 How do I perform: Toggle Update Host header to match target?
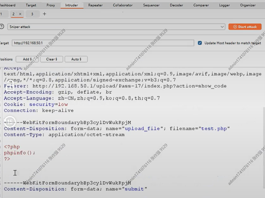[200, 43]
